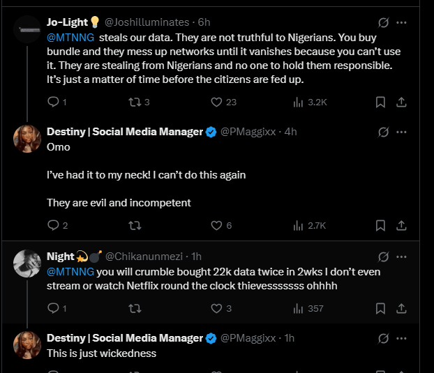The height and width of the screenshot is (373, 434).
Task: Reply to Destiny's 'Omo' tweet
Action: (53, 225)
